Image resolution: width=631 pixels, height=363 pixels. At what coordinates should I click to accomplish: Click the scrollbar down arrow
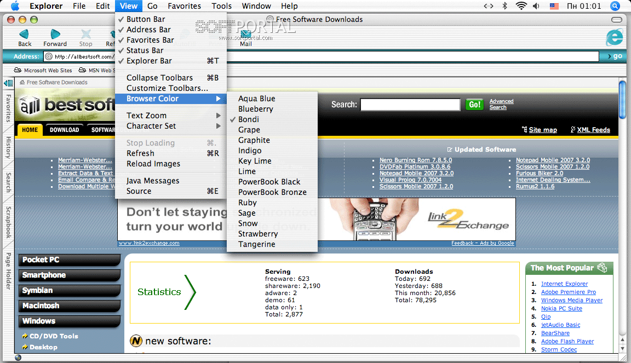click(622, 349)
